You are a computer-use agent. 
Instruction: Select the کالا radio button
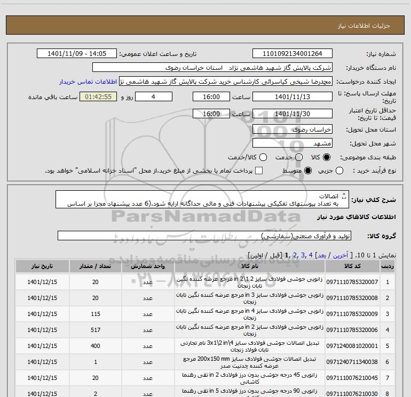(327, 157)
